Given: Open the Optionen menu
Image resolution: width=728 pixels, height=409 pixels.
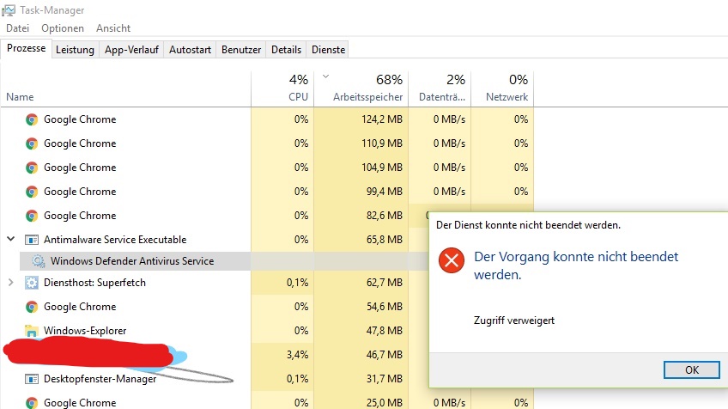Looking at the screenshot, I should 63,28.
